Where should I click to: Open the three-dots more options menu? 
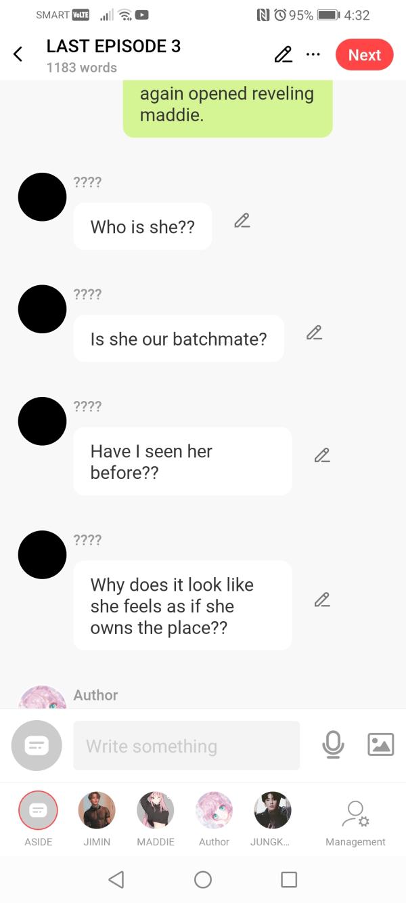313,55
